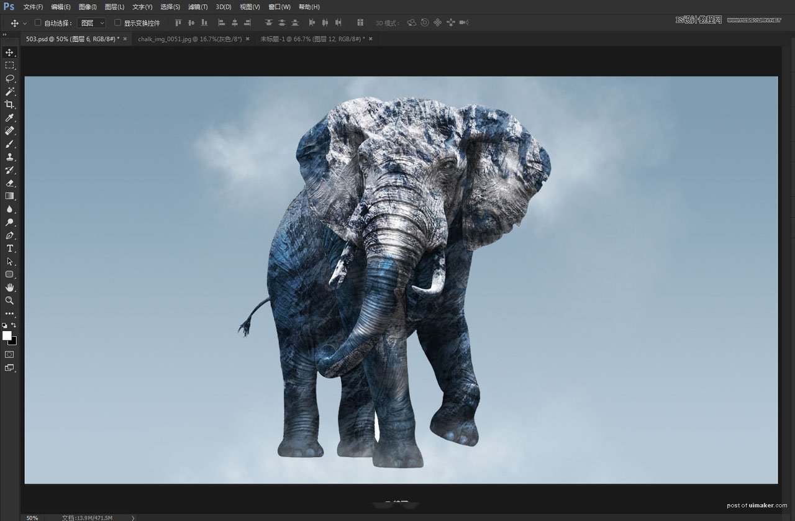Click the Auto-Align Layers button
The height and width of the screenshot is (521, 795).
tap(360, 22)
